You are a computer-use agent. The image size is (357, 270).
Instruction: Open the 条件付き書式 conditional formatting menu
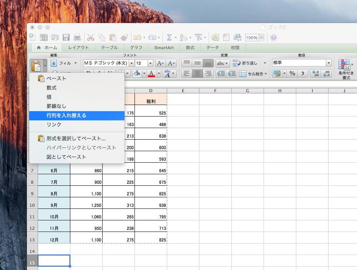click(346, 69)
